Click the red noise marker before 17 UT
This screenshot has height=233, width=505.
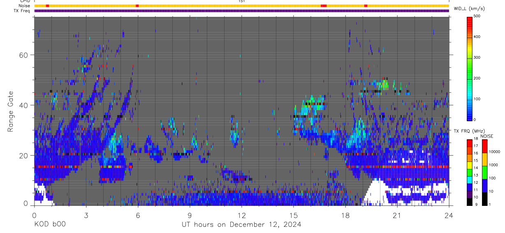pyautogui.click(x=323, y=6)
